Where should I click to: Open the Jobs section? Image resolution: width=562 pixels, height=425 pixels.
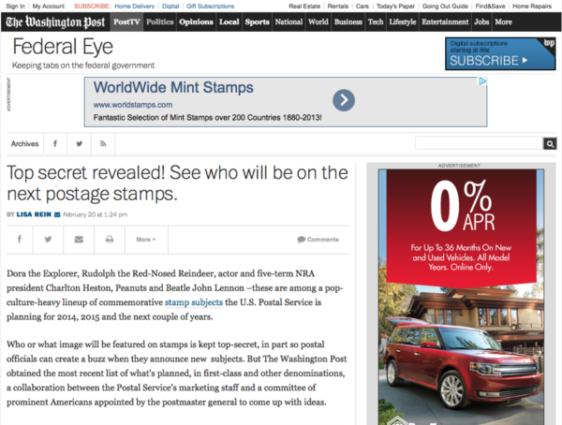(481, 22)
